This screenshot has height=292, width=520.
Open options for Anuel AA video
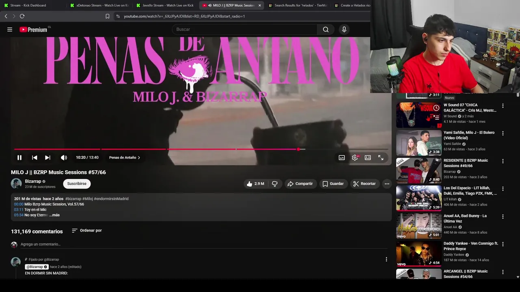tap(503, 217)
